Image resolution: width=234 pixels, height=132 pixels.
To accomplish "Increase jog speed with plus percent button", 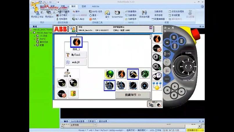I will [x=73, y=83].
